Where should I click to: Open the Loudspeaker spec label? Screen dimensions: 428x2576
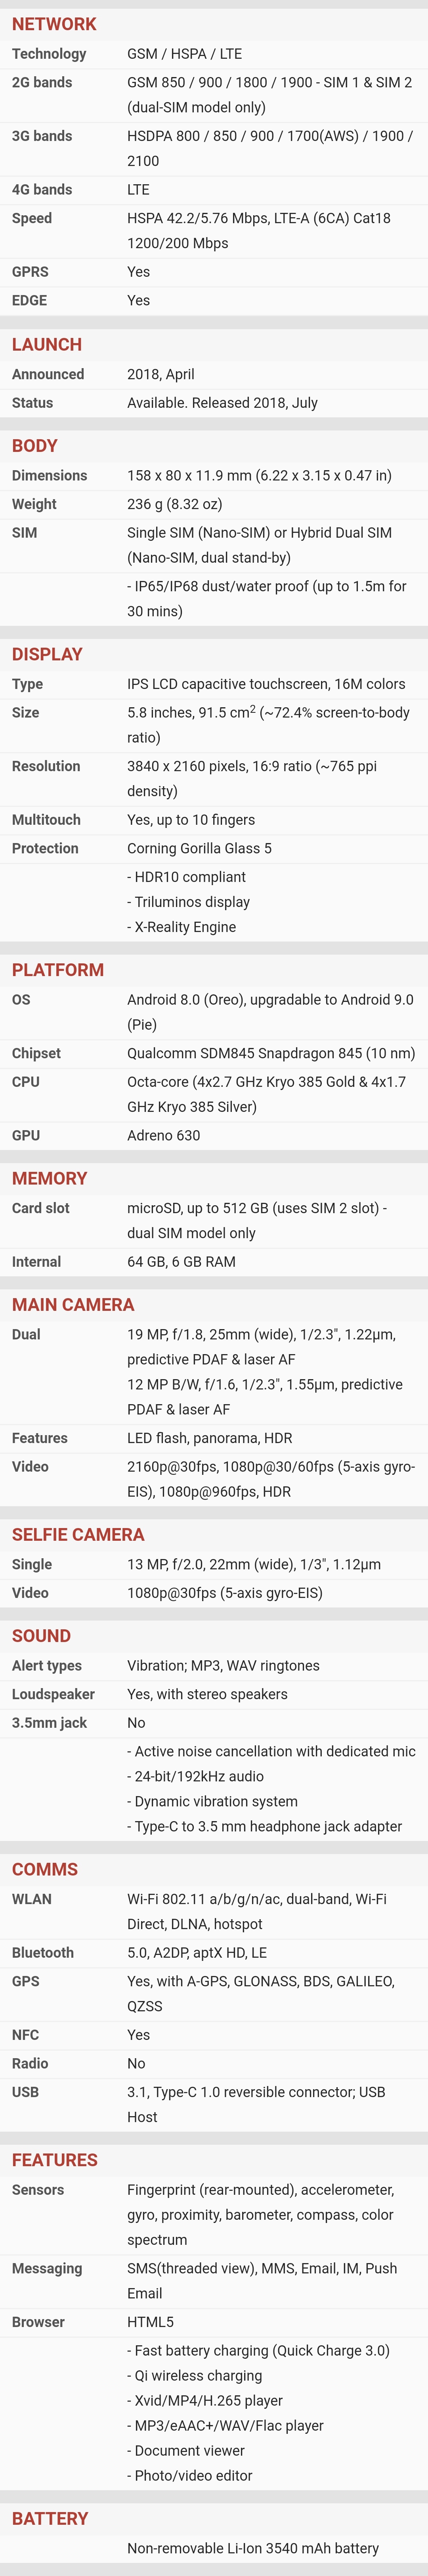[53, 1694]
